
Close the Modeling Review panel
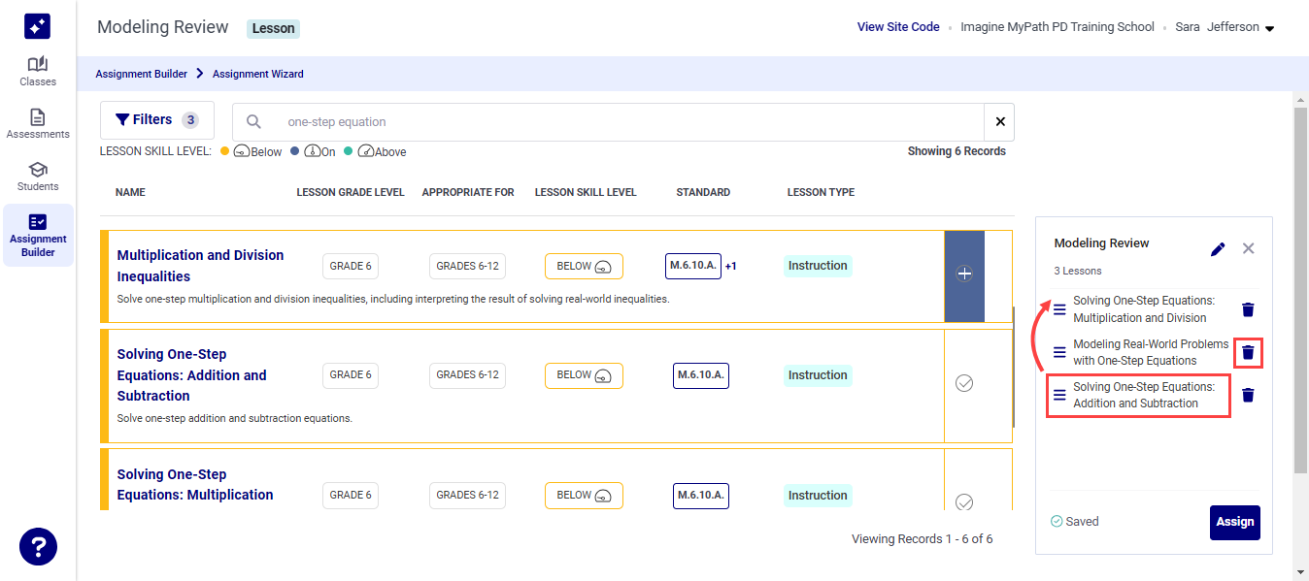(x=1249, y=248)
